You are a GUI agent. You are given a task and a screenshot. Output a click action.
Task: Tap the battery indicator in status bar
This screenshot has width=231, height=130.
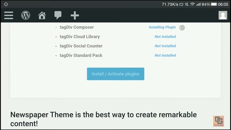214,4
